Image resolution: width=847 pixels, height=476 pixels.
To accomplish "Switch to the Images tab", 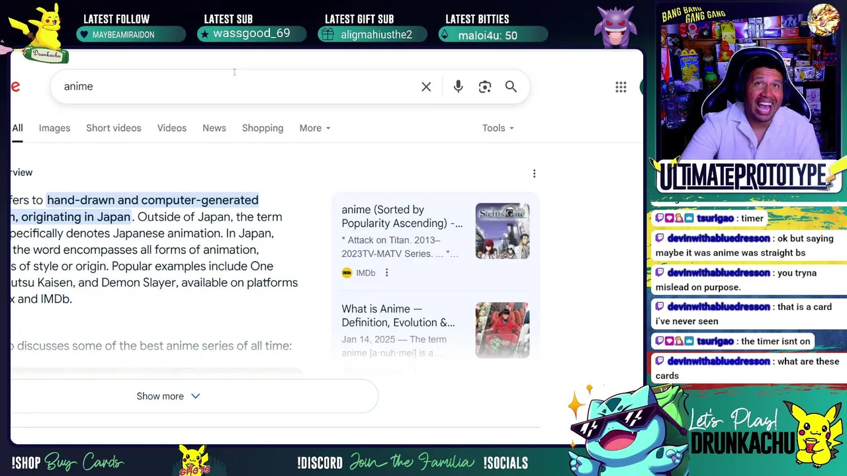I will [x=54, y=128].
